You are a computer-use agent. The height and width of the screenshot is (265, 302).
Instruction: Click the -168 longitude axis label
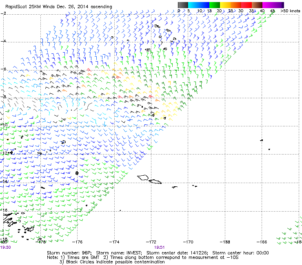225,242
